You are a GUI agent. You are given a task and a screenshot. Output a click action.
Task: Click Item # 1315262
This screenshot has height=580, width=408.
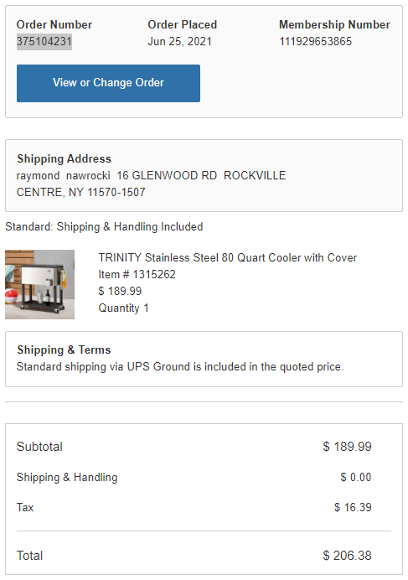[137, 274]
